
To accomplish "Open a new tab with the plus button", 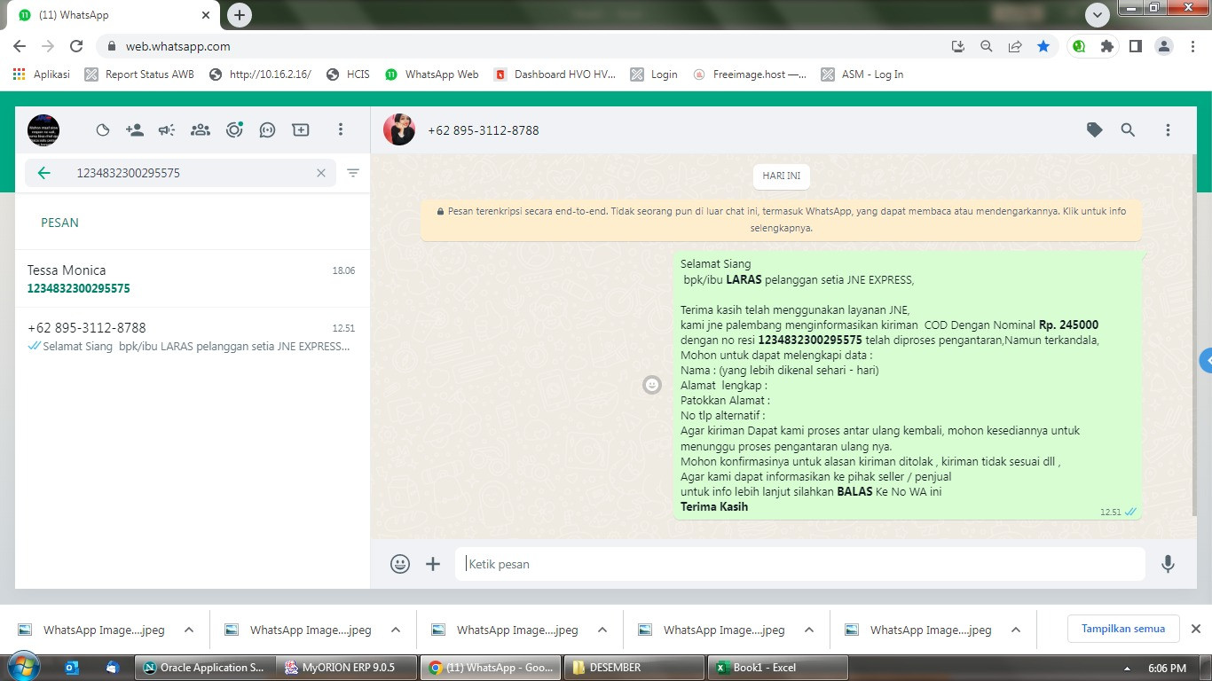I will [239, 15].
